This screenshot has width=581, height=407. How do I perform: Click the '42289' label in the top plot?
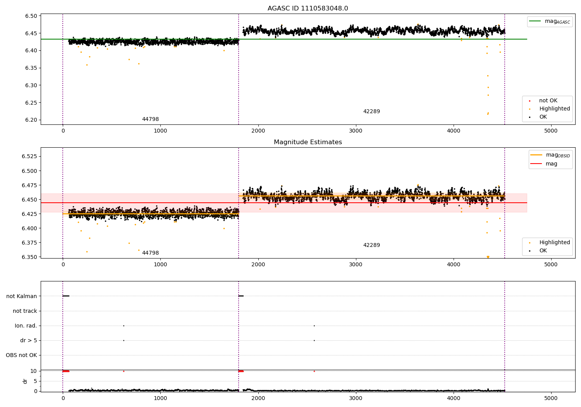click(x=371, y=112)
